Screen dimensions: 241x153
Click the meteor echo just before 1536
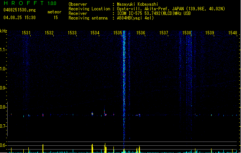[139, 115]
